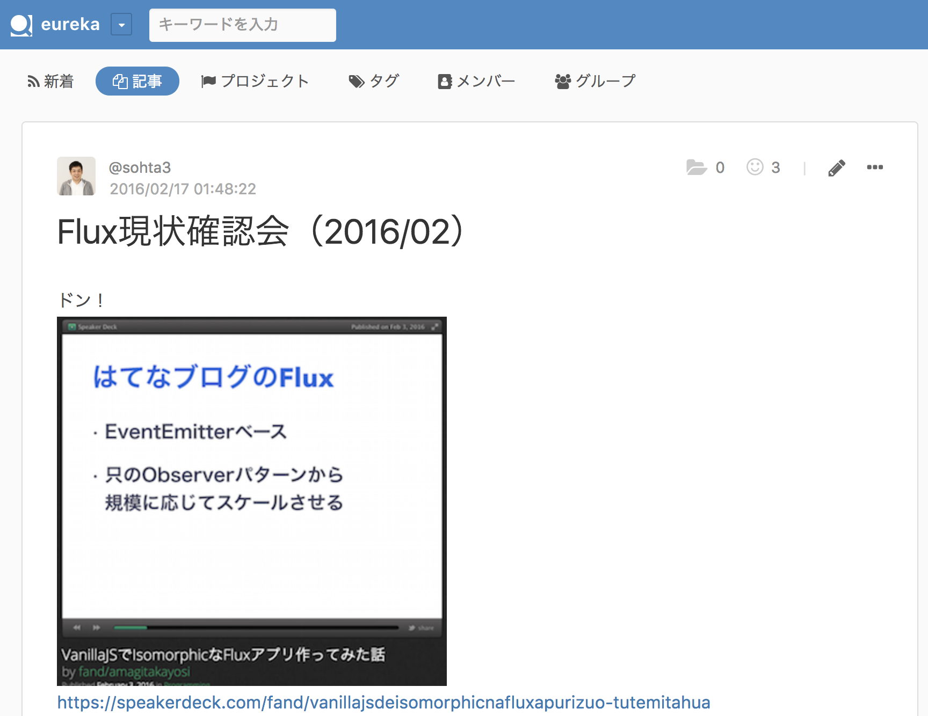Go to the プロジェクト tab

(255, 81)
